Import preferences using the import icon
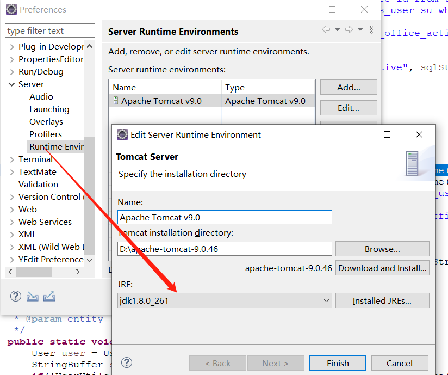Screen dimensions: 448x375 [x=32, y=296]
